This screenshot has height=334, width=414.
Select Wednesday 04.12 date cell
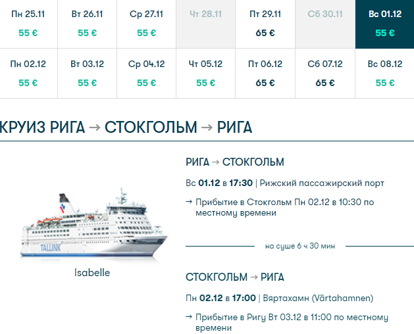(x=147, y=73)
